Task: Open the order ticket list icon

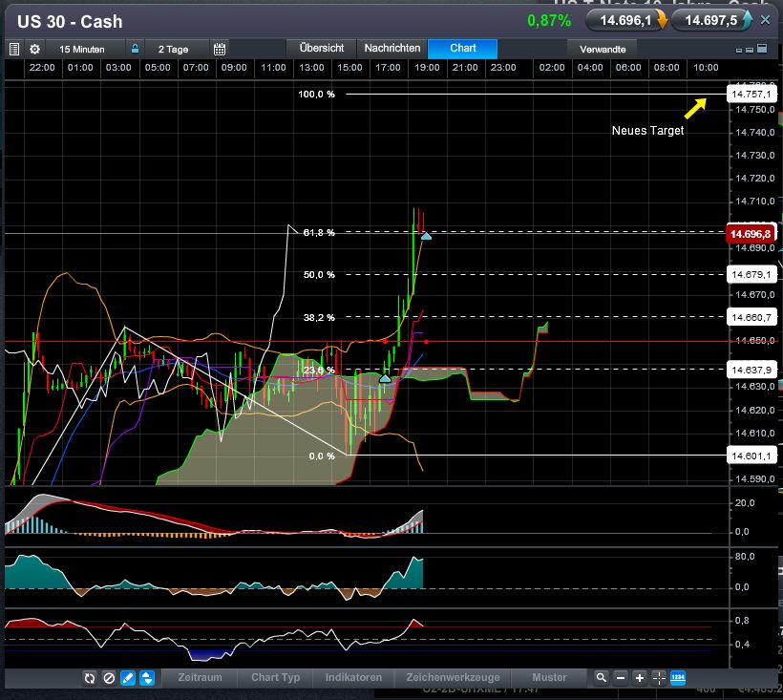Action: pos(14,49)
